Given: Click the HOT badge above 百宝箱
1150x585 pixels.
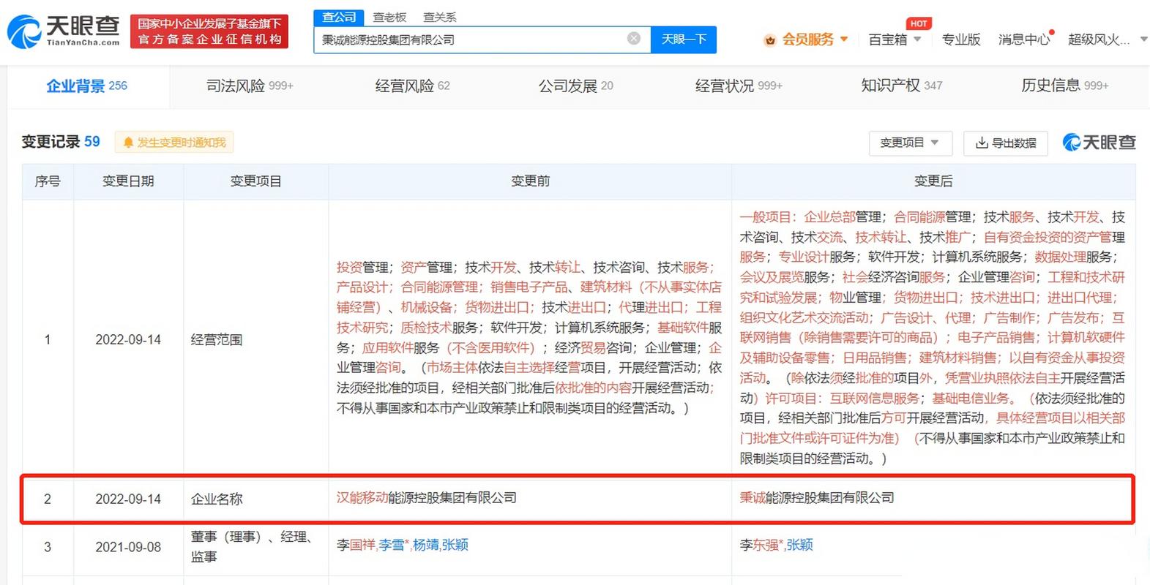Looking at the screenshot, I should click(x=919, y=23).
